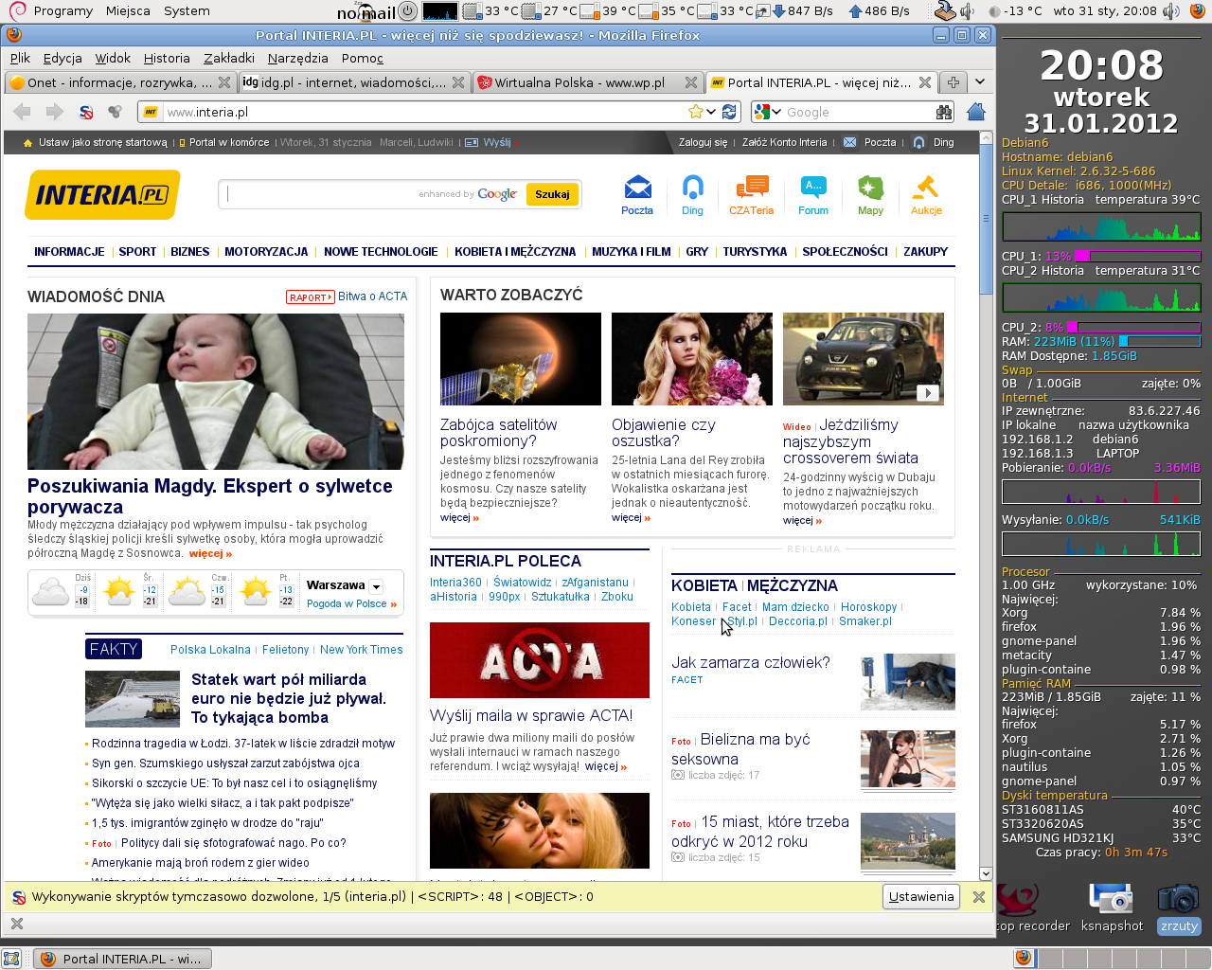
Task: Open the CZATeria chat icon
Action: point(751,195)
